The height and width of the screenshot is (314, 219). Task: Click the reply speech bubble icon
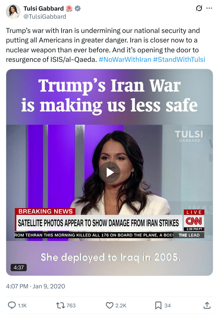point(12,305)
